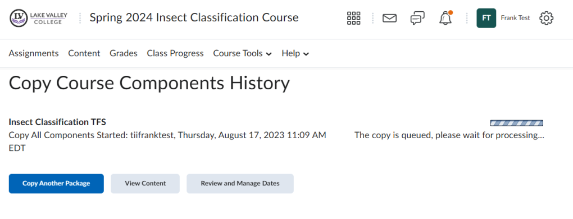The image size is (573, 219).
Task: Open Grades in the navbar
Action: point(124,53)
